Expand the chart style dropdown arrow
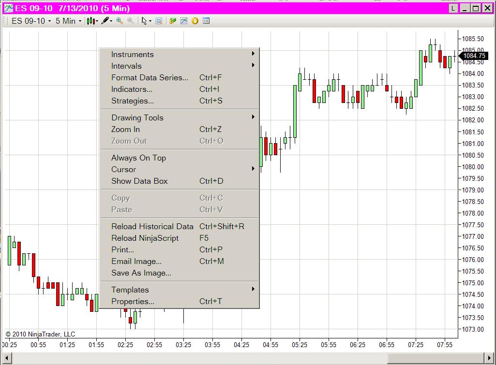The height and width of the screenshot is (365, 496). (97, 21)
